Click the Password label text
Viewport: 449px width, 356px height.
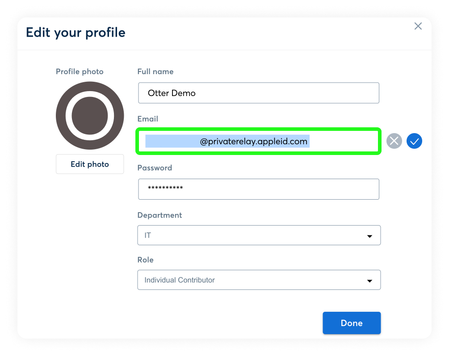point(155,168)
